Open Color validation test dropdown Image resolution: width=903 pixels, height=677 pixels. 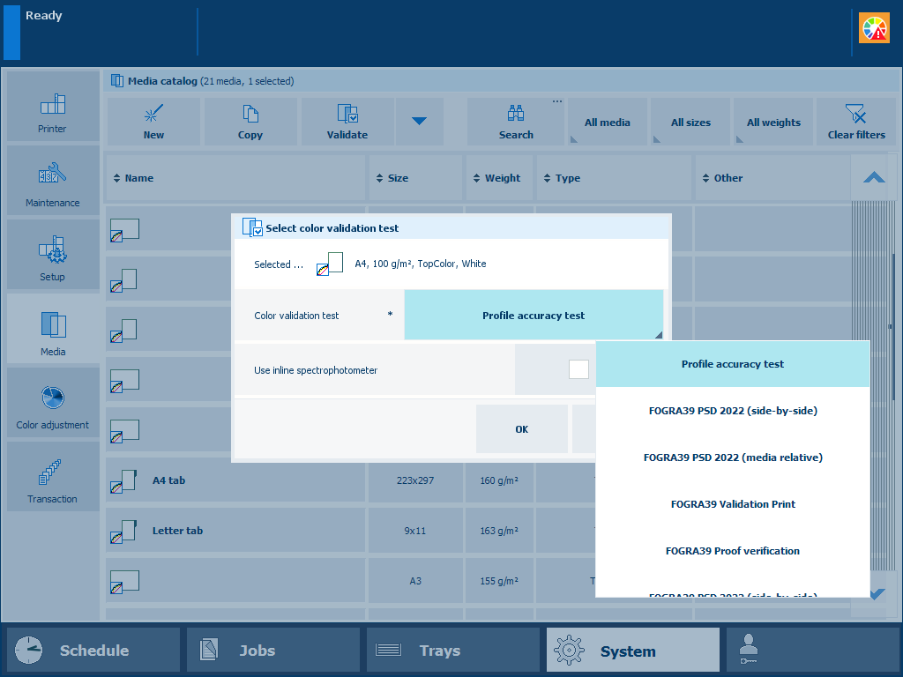pyautogui.click(x=534, y=316)
